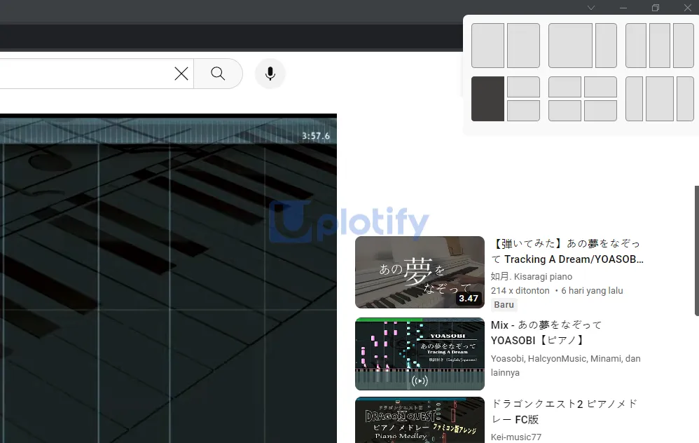Choose the wide left zone of wide-plus-narrow layout
The width and height of the screenshot is (699, 443).
pyautogui.click(x=570, y=46)
